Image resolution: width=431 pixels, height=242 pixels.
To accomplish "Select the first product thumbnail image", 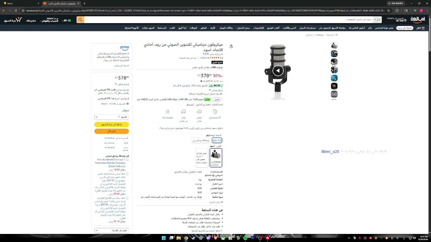I will pos(334,46).
